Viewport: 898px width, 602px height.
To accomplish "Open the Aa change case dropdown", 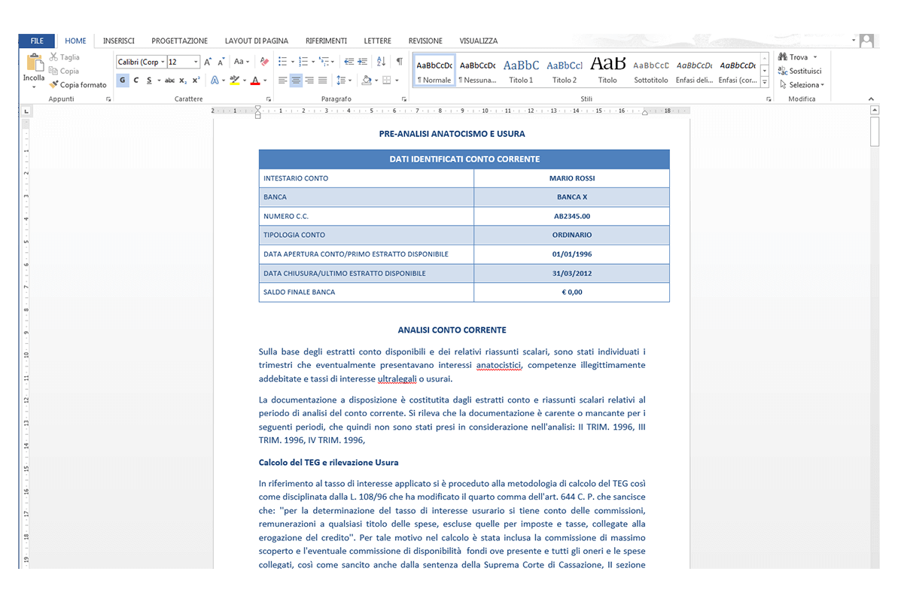I will pos(241,62).
